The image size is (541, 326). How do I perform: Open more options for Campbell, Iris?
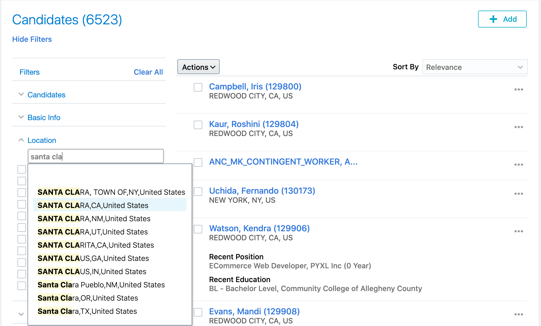(x=519, y=89)
